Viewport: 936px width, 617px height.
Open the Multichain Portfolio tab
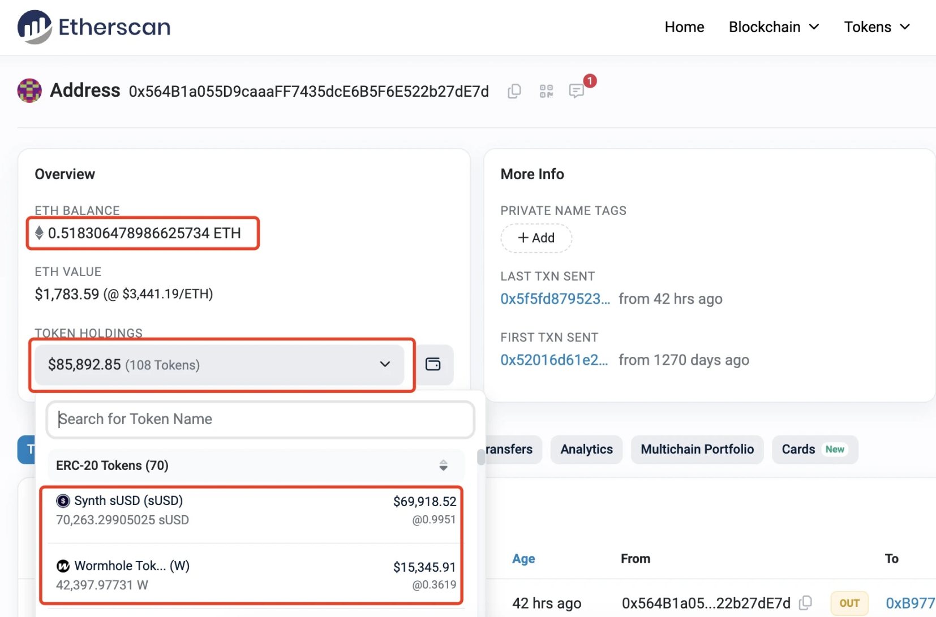pos(697,450)
